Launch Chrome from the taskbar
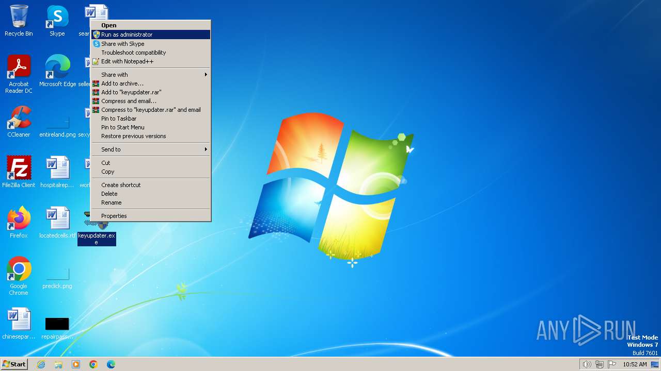661x371 pixels. coord(93,364)
